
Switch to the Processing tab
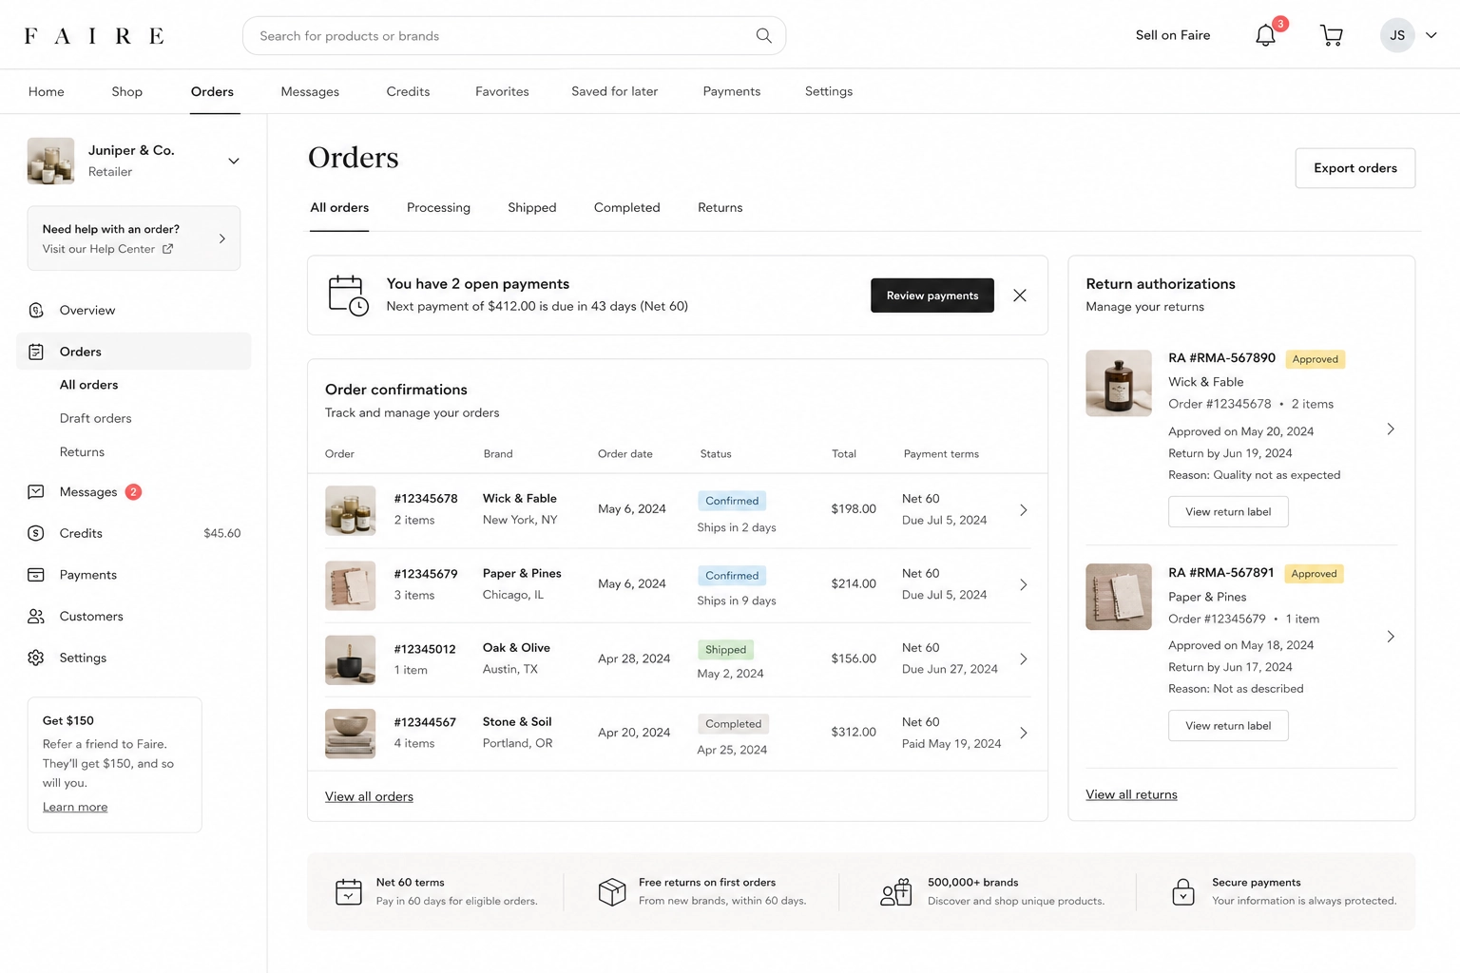pos(438,208)
